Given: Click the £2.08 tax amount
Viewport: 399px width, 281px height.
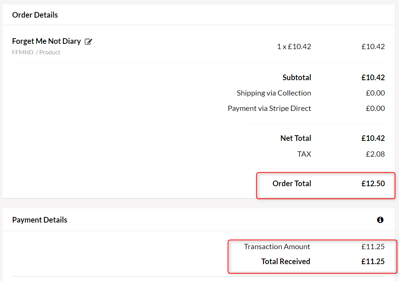Looking at the screenshot, I should pos(375,154).
